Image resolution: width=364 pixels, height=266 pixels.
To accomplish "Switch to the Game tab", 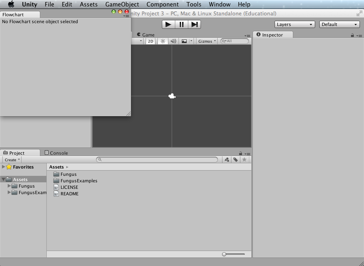I will [146, 35].
